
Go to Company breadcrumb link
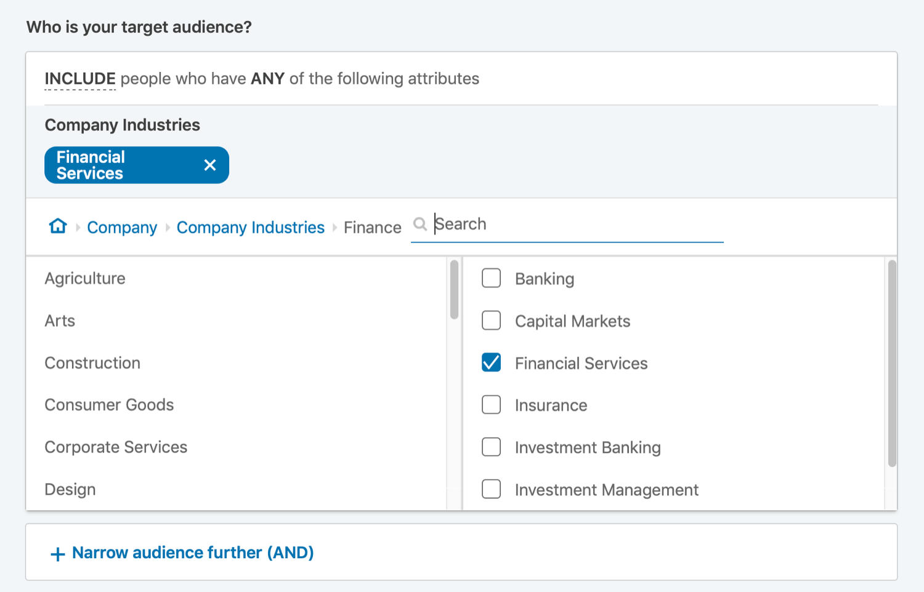pos(122,228)
